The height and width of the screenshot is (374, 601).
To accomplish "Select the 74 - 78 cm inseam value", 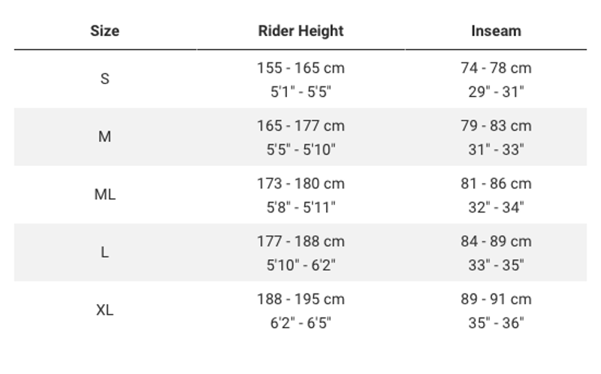I will point(496,68).
